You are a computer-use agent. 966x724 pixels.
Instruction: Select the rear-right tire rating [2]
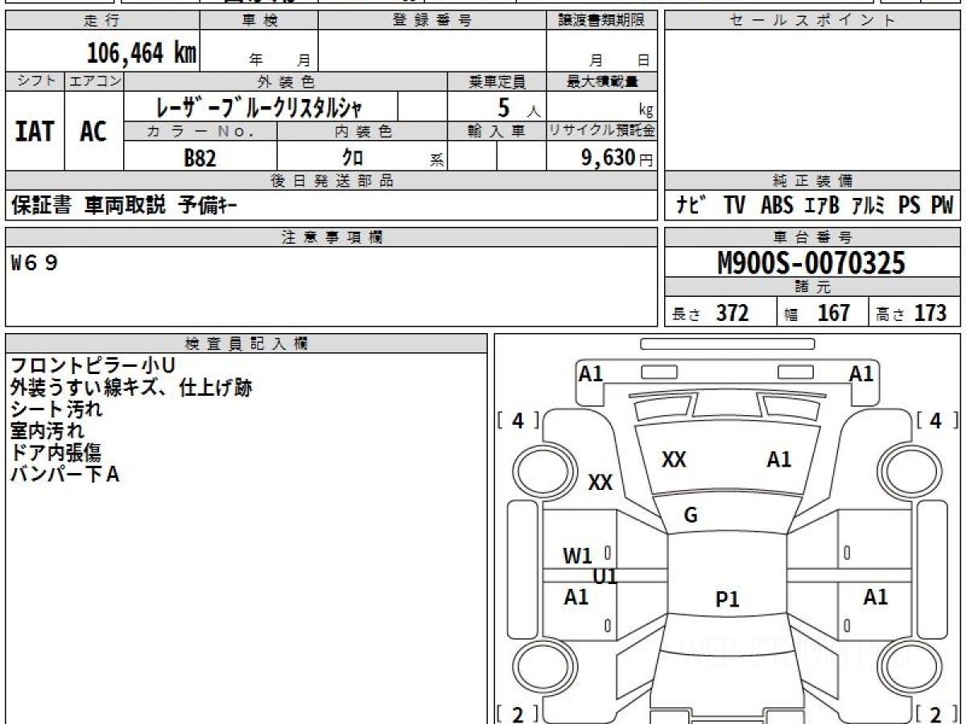point(935,714)
